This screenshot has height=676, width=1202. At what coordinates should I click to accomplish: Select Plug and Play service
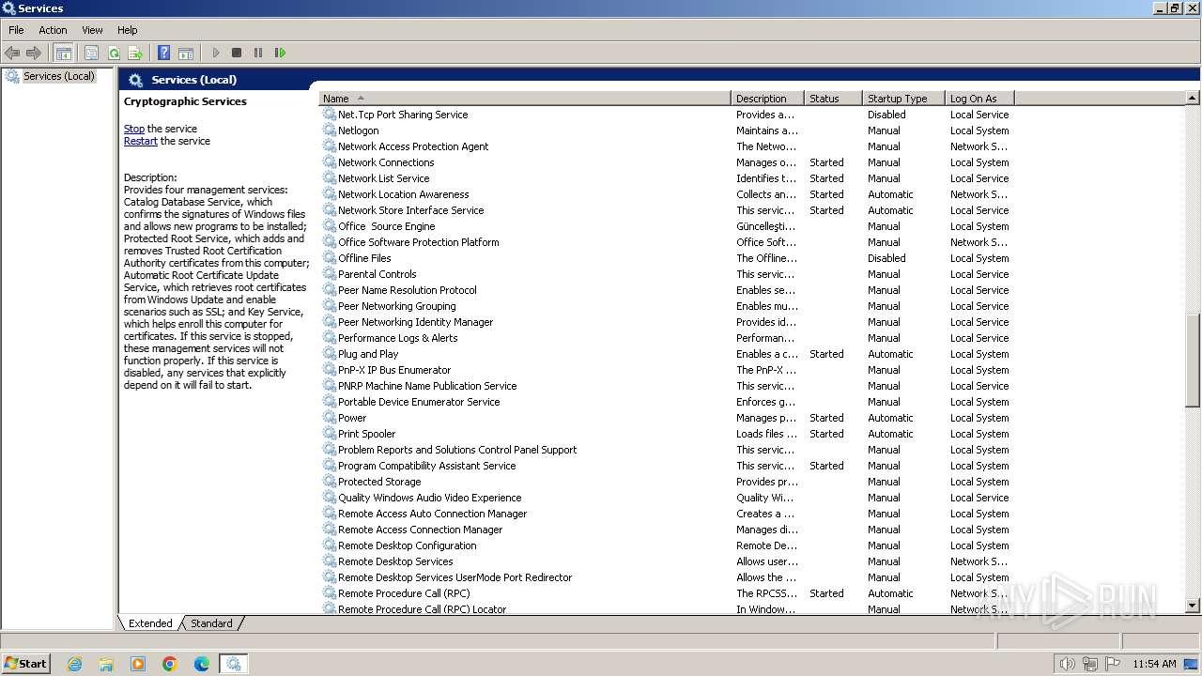367,354
